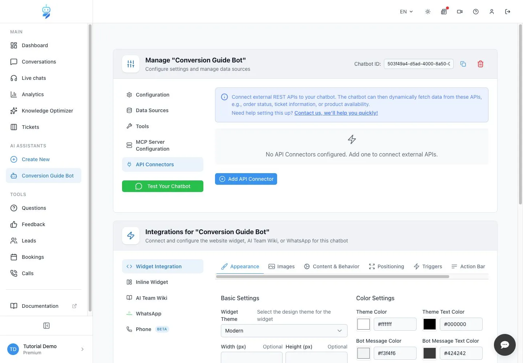
Task: View Analytics
Action: [44, 94]
